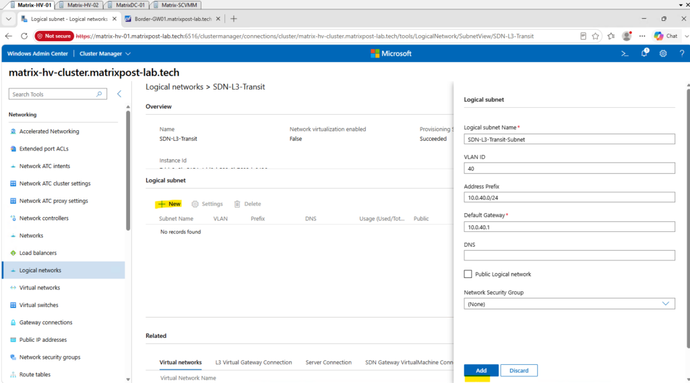Open the Cluster Manager dropdown
Image resolution: width=690 pixels, height=383 pixels.
pyautogui.click(x=104, y=54)
